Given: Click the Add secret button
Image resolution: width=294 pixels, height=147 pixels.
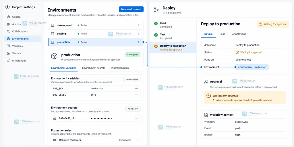Looking at the screenshot, I should (133, 109).
